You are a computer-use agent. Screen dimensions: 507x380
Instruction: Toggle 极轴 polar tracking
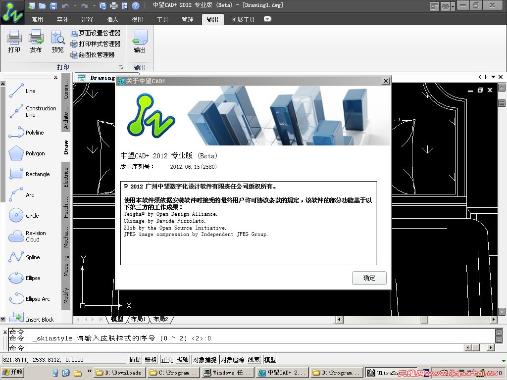[x=182, y=360]
